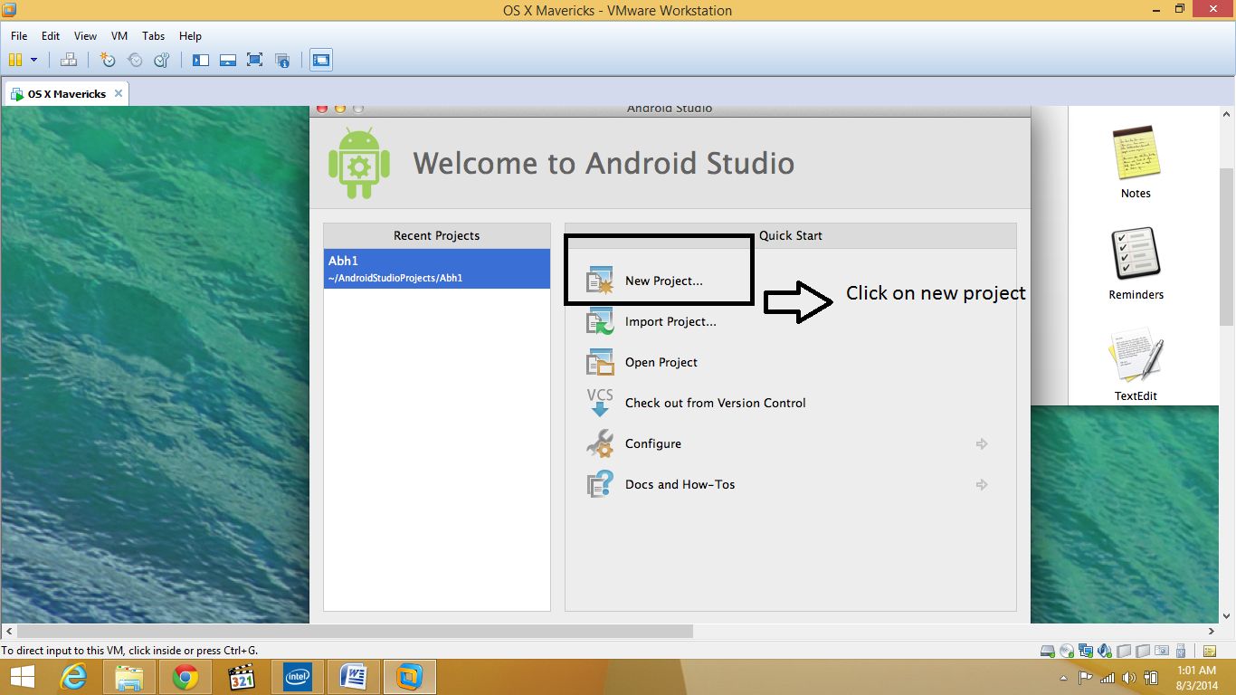The image size is (1236, 695).
Task: Click Check out from Version Control
Action: [716, 403]
